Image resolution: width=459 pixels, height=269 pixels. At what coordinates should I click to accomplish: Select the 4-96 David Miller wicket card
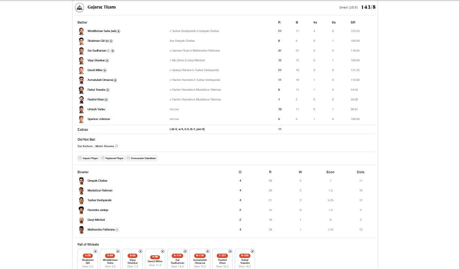point(155,260)
